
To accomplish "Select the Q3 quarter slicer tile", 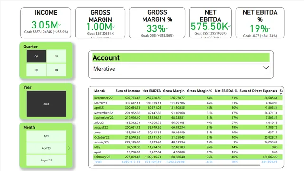I will tap(56, 56).
